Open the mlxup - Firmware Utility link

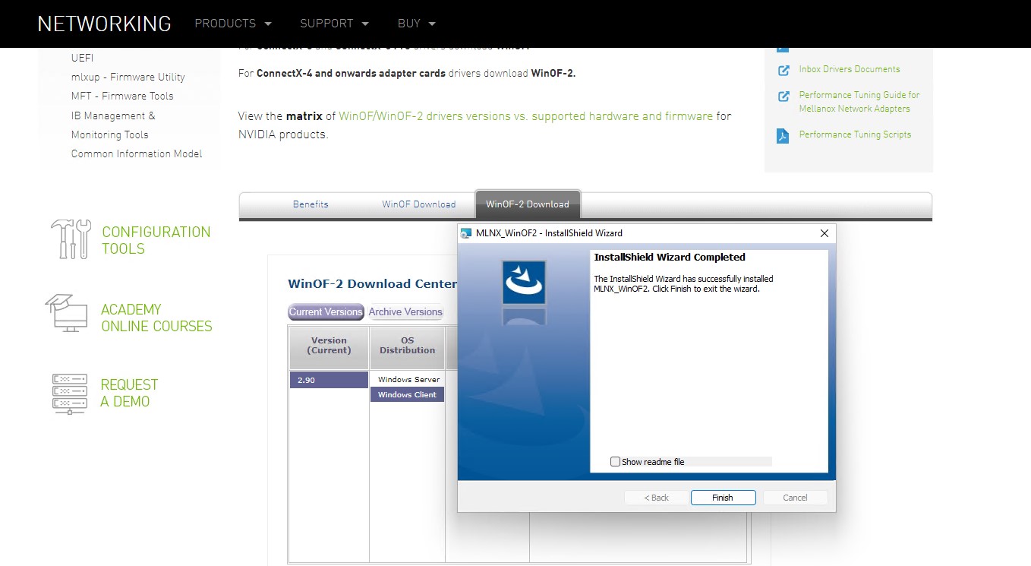tap(128, 77)
